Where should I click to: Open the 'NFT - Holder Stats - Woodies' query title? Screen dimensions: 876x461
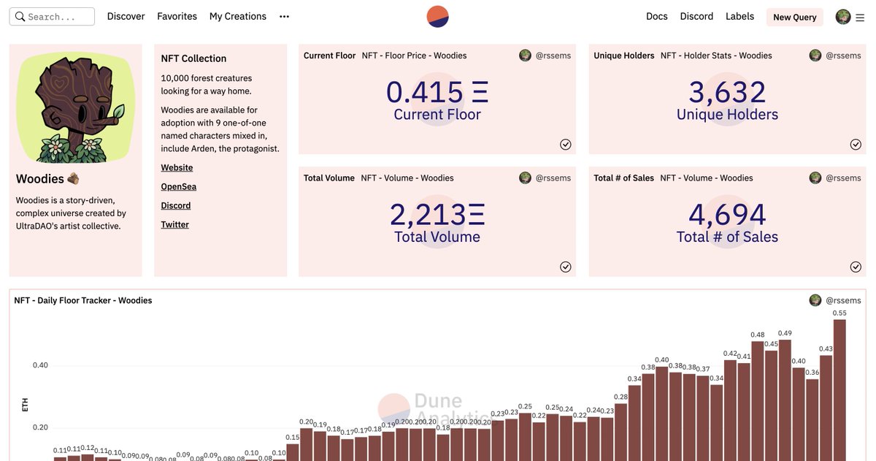tap(716, 56)
